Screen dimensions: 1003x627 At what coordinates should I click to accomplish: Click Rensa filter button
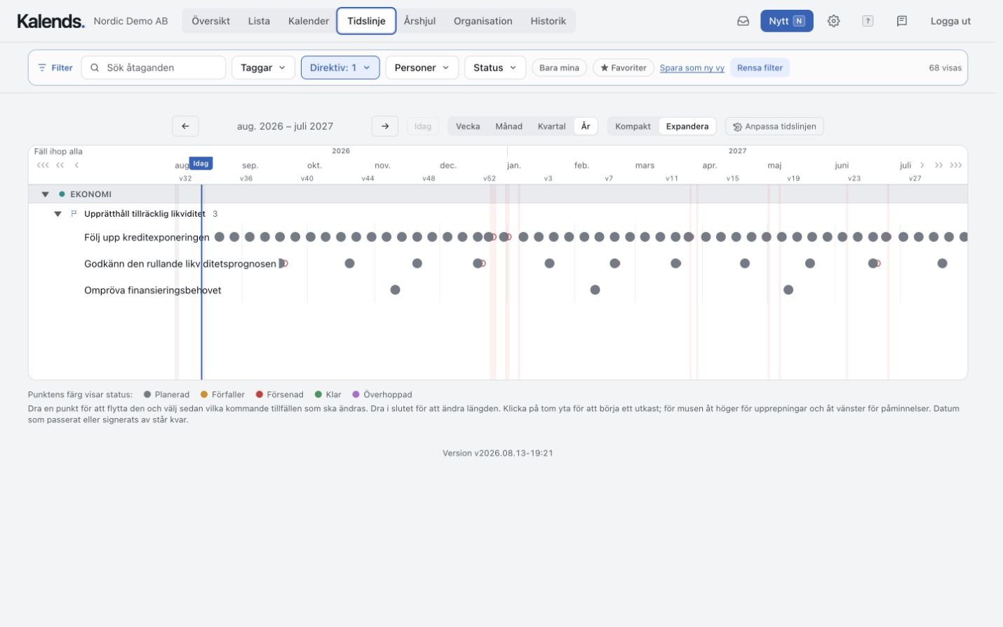760,68
